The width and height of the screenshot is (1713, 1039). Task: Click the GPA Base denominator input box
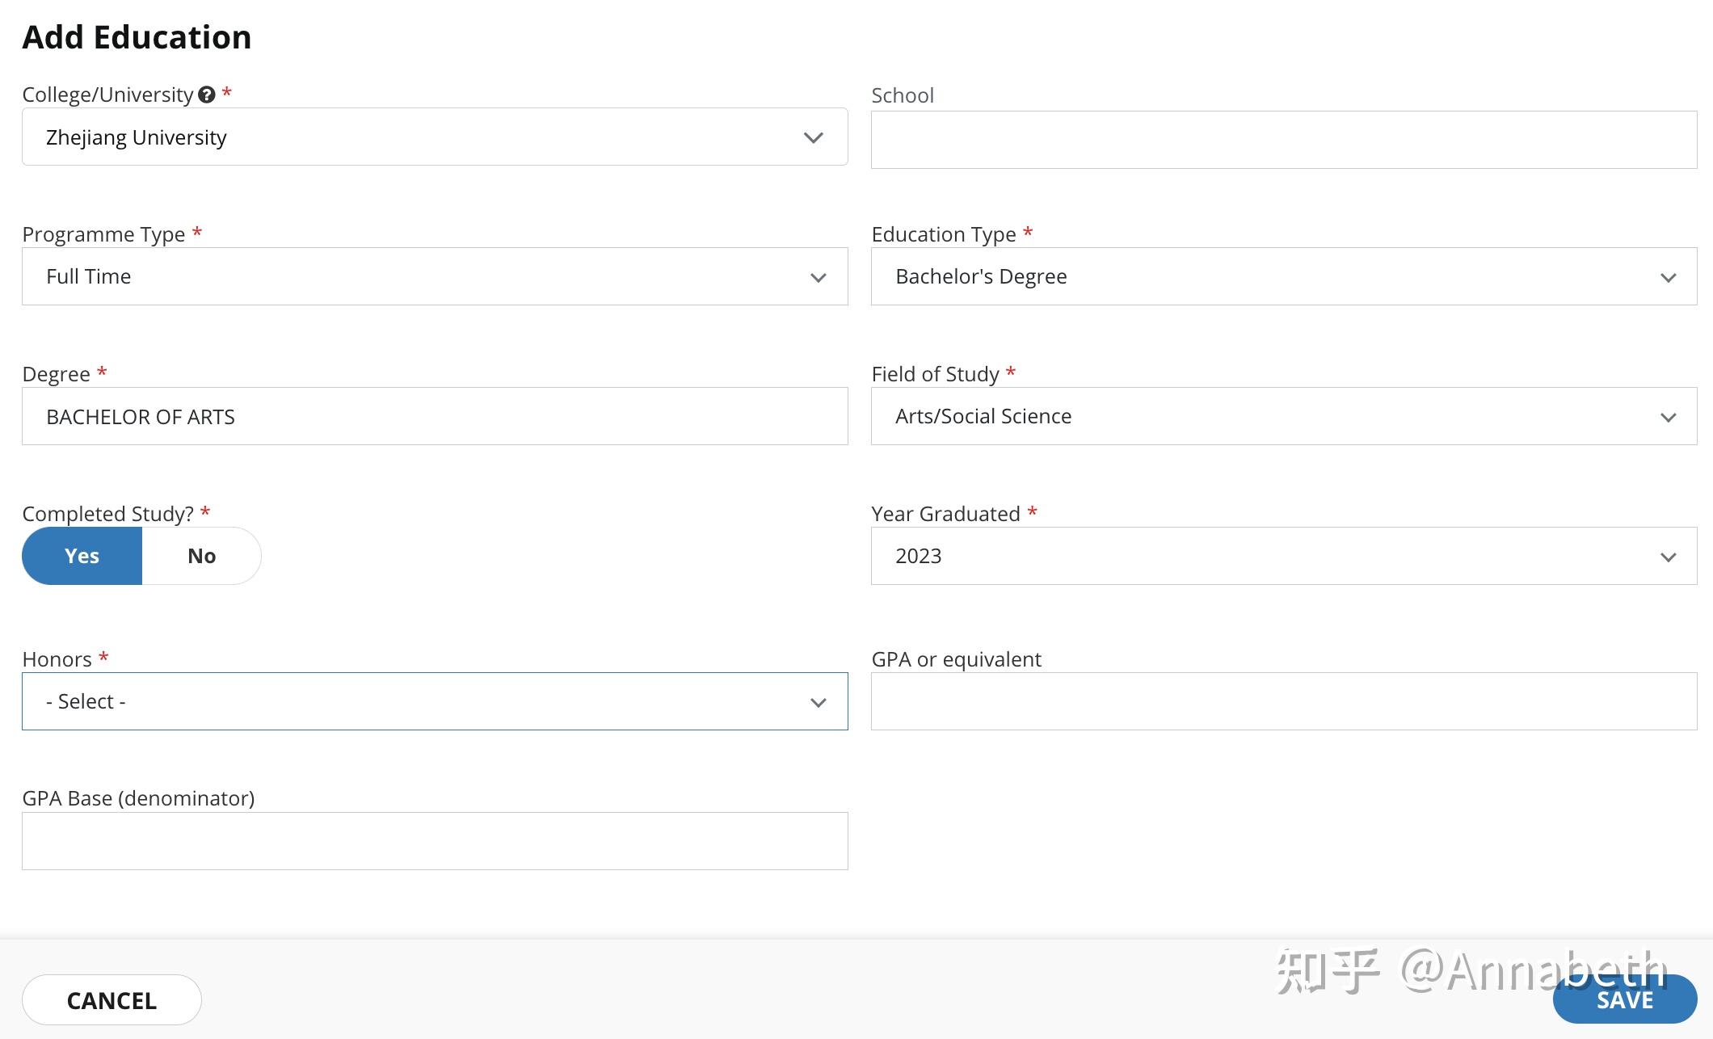point(434,841)
